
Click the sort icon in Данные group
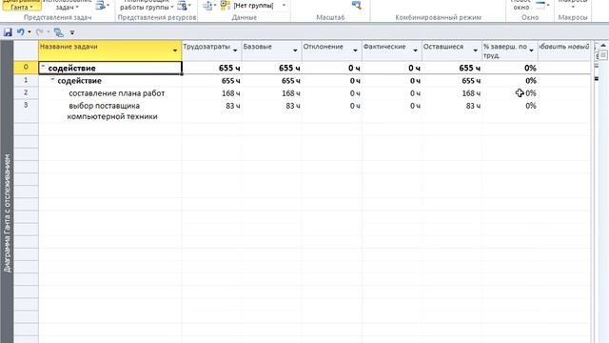(209, 6)
